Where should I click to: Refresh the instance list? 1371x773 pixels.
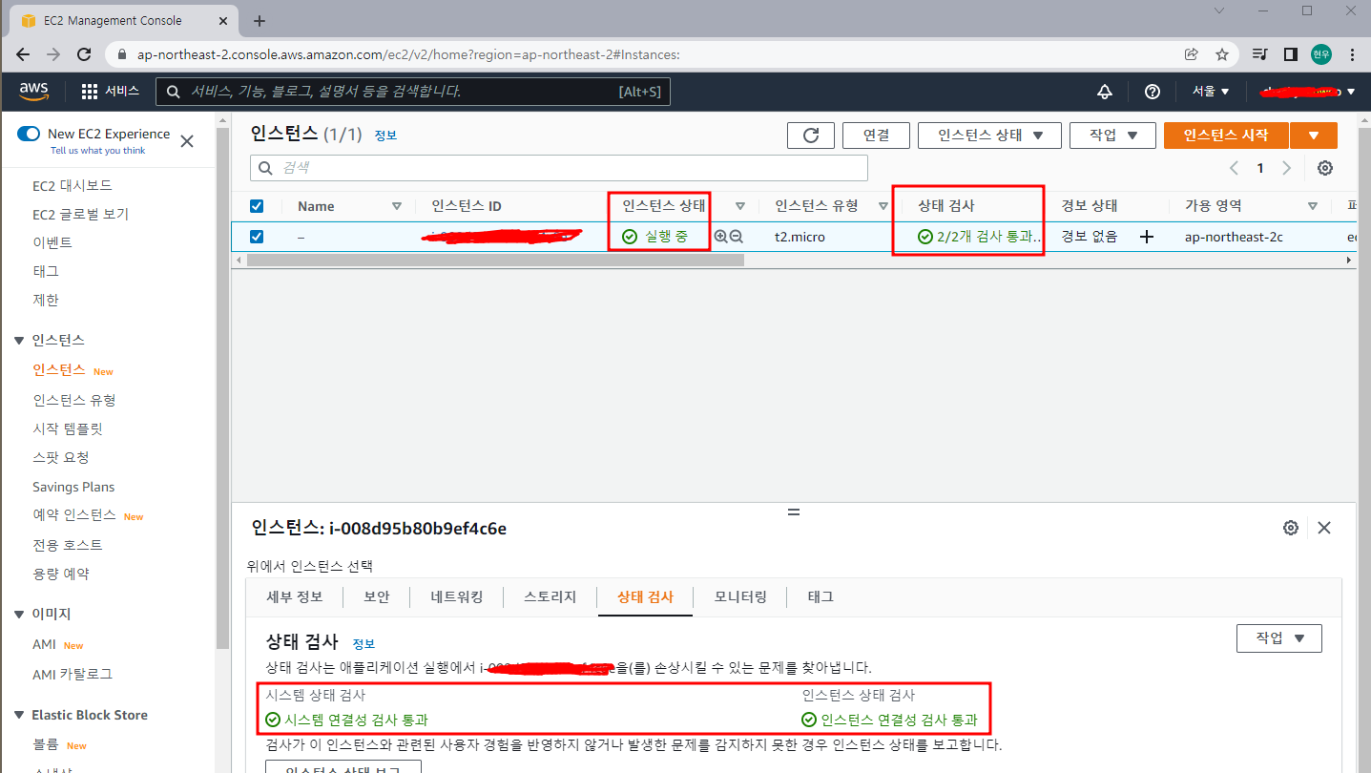tap(810, 135)
